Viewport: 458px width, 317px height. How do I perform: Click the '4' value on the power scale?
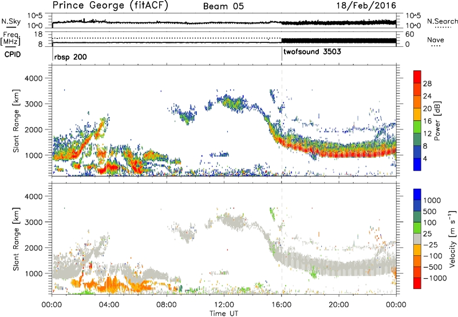(x=425, y=159)
